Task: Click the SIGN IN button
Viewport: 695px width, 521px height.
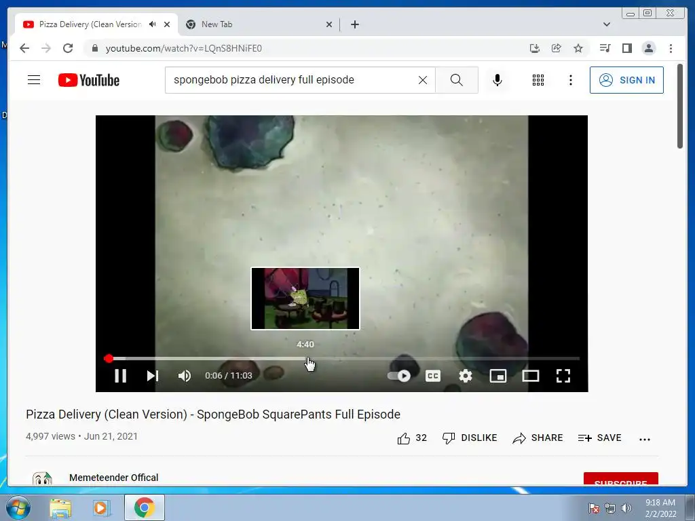Action: tap(626, 80)
